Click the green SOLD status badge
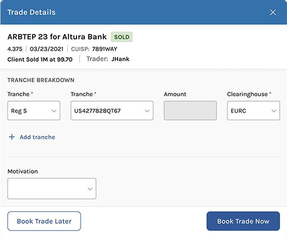 point(121,37)
